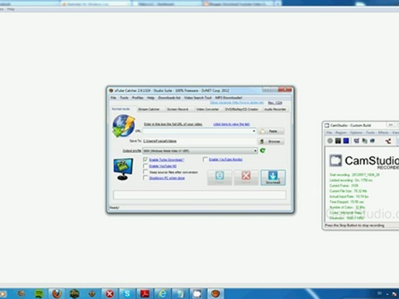Click the Enable Turbo Download link
The height and width of the screenshot is (299, 399).
click(167, 159)
